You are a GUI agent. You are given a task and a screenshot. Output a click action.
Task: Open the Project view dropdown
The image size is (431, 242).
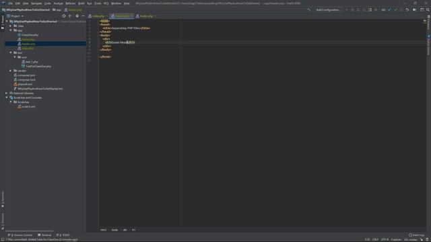[x=15, y=16]
